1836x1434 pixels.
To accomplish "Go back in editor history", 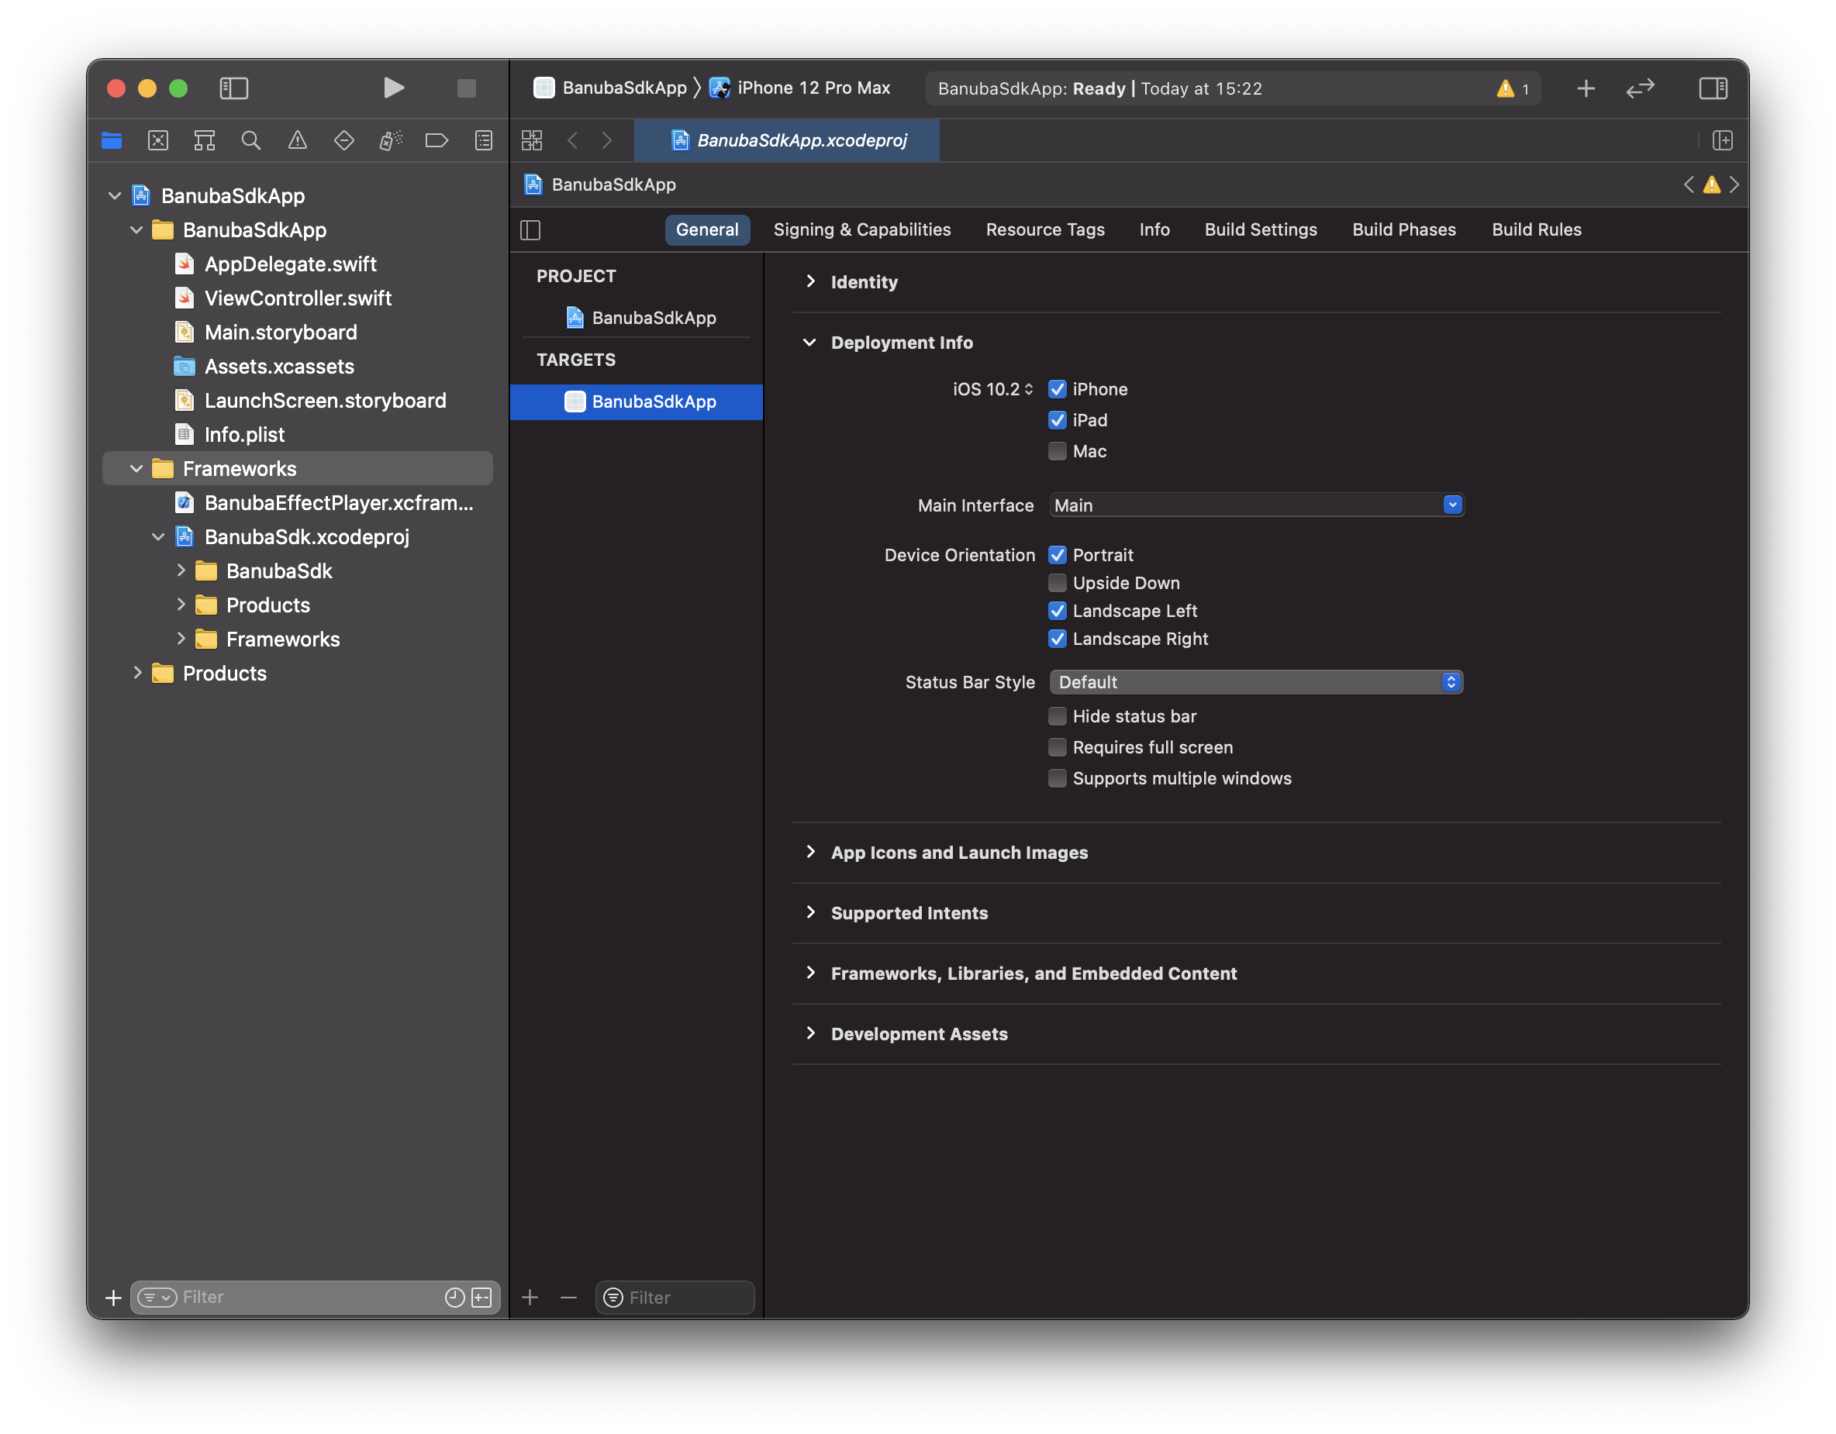I will 572,140.
